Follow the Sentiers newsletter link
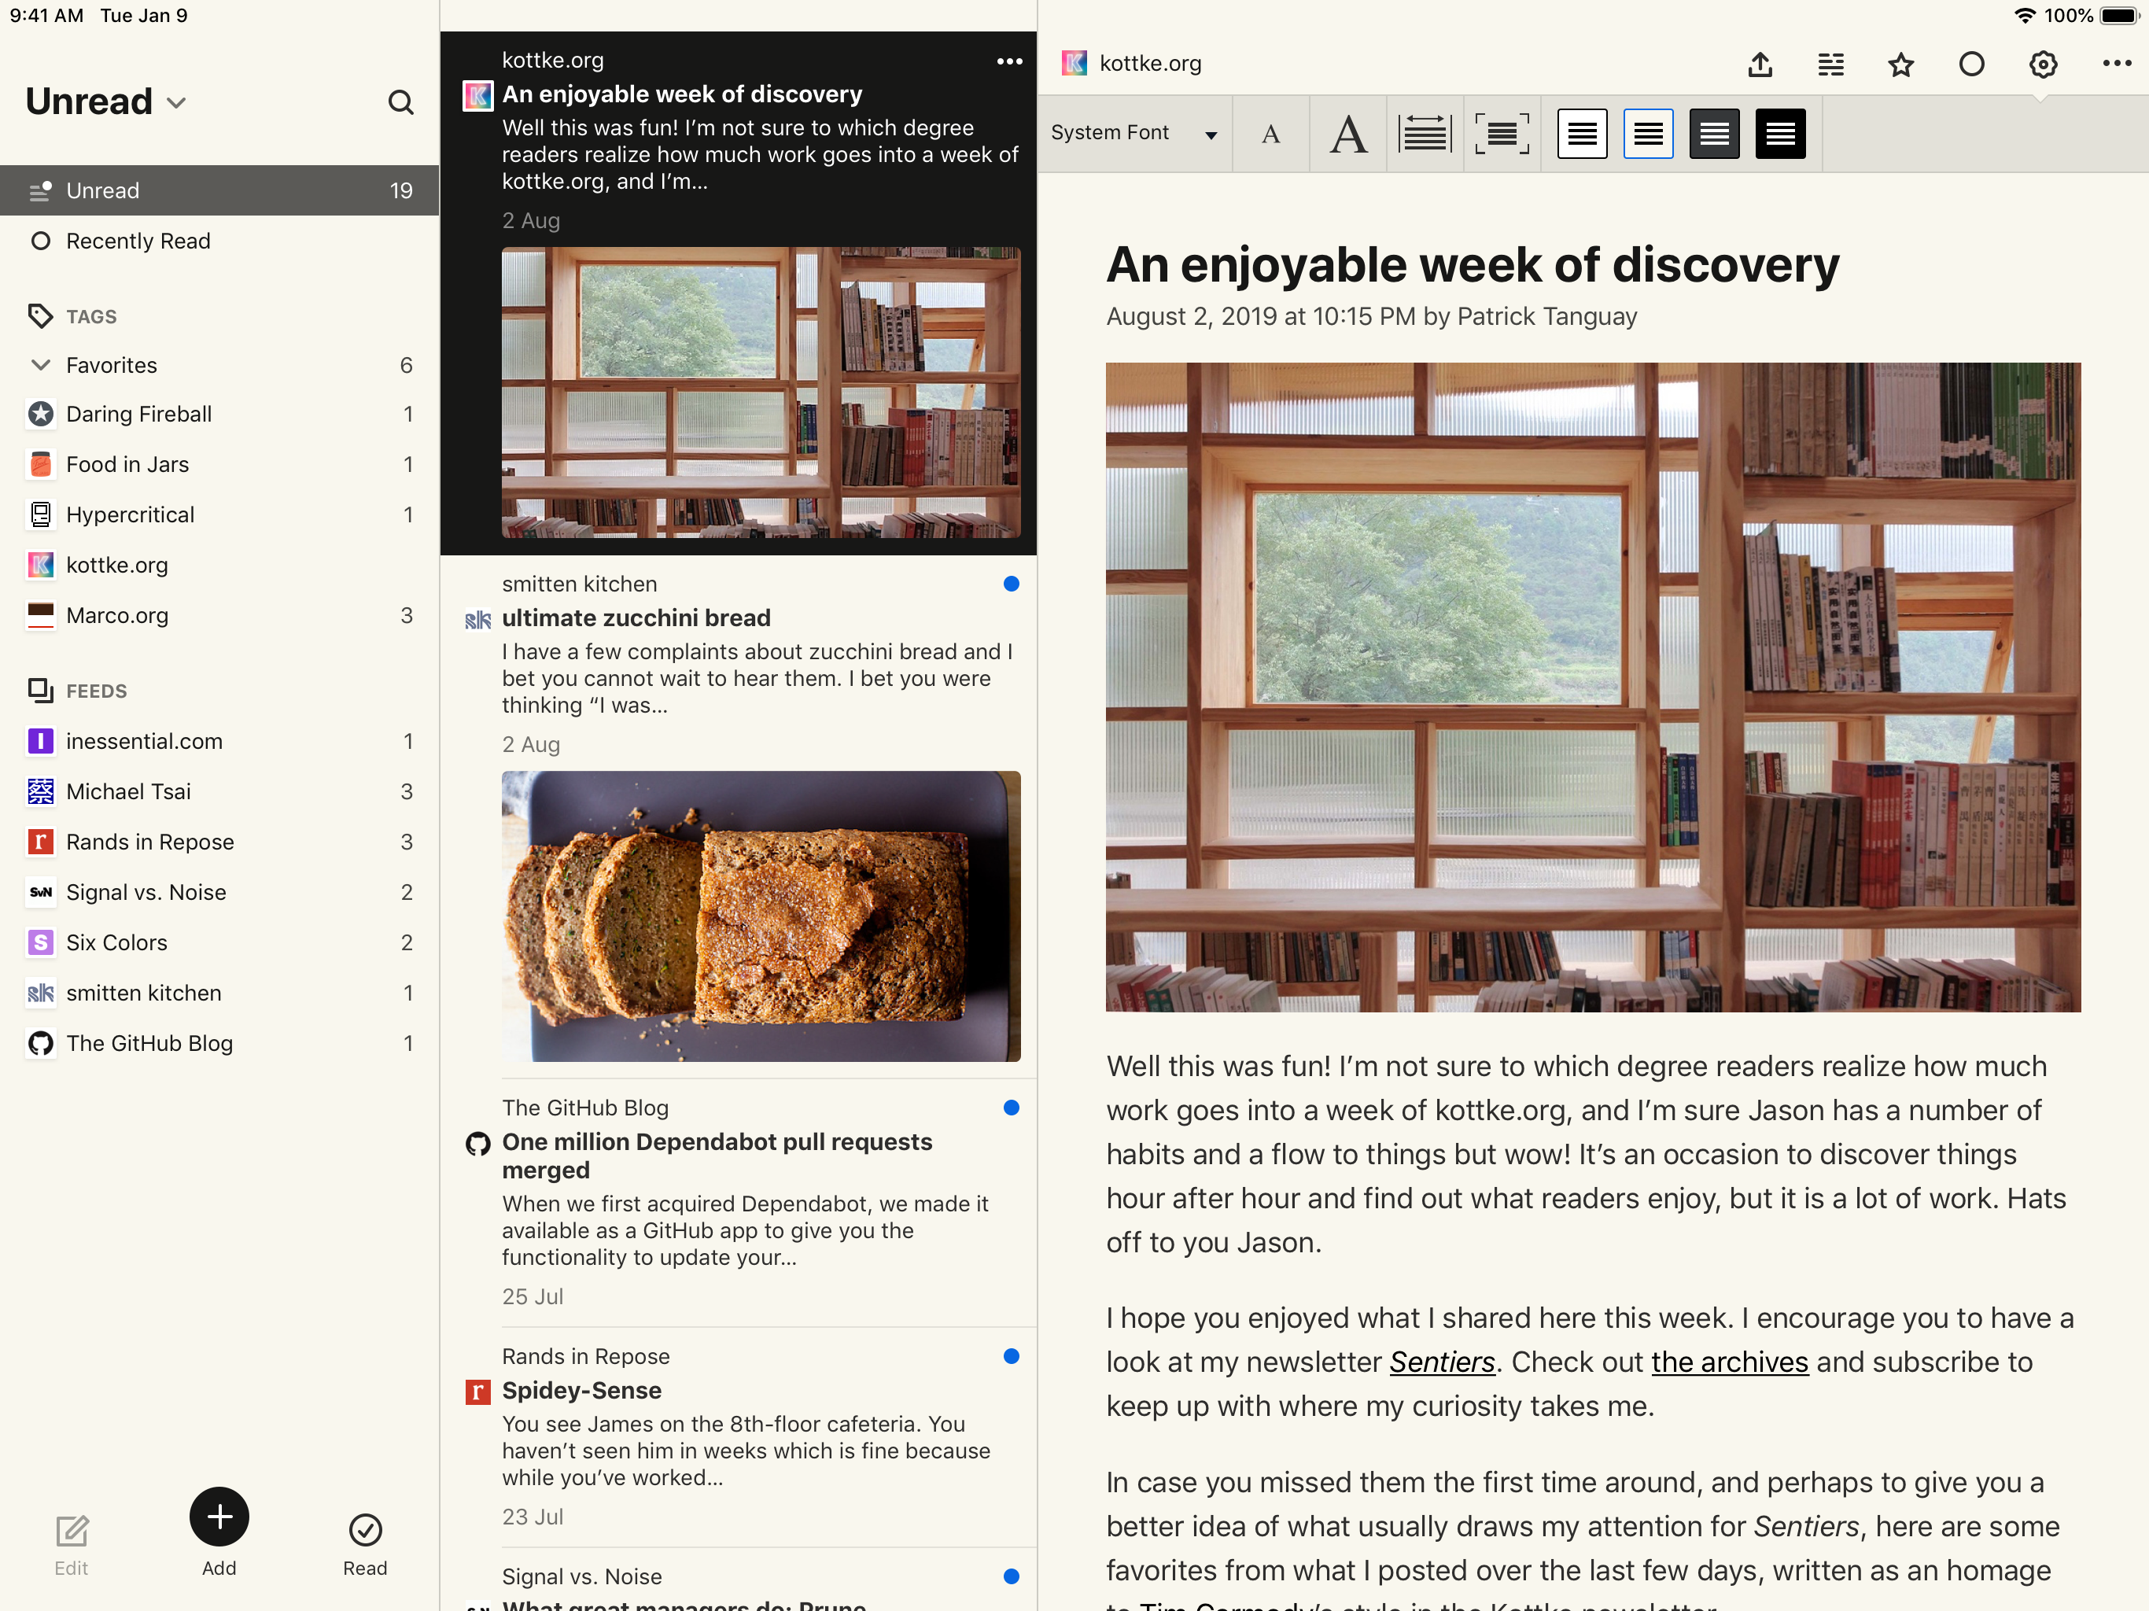Viewport: 2149px width, 1611px height. click(1441, 1362)
